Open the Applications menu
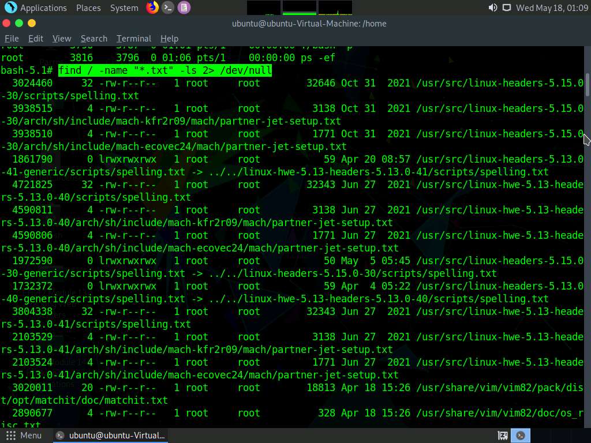This screenshot has width=591, height=443. 43,8
